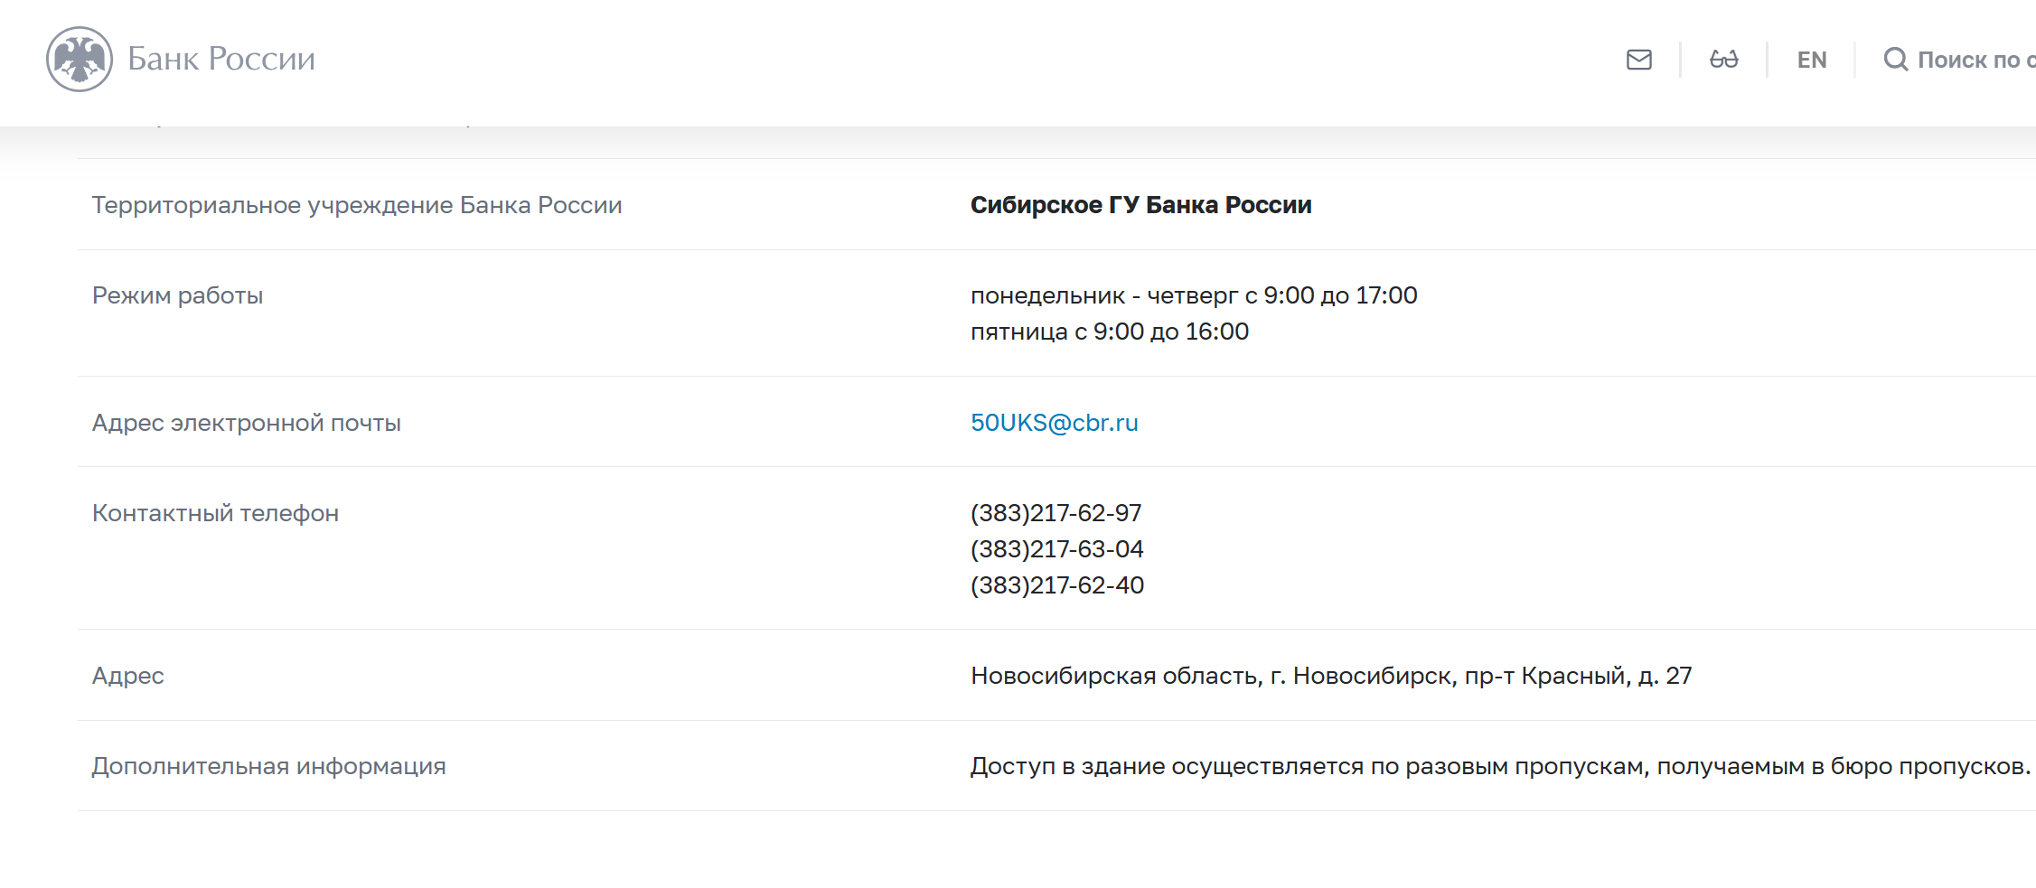
Task: Click the Friday working hours line
Action: 1110,332
